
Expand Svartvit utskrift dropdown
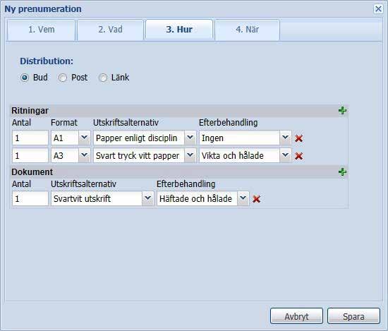[x=147, y=198]
